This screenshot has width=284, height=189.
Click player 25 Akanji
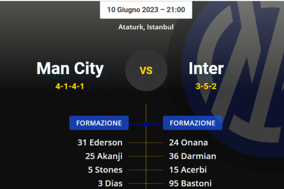point(104,156)
